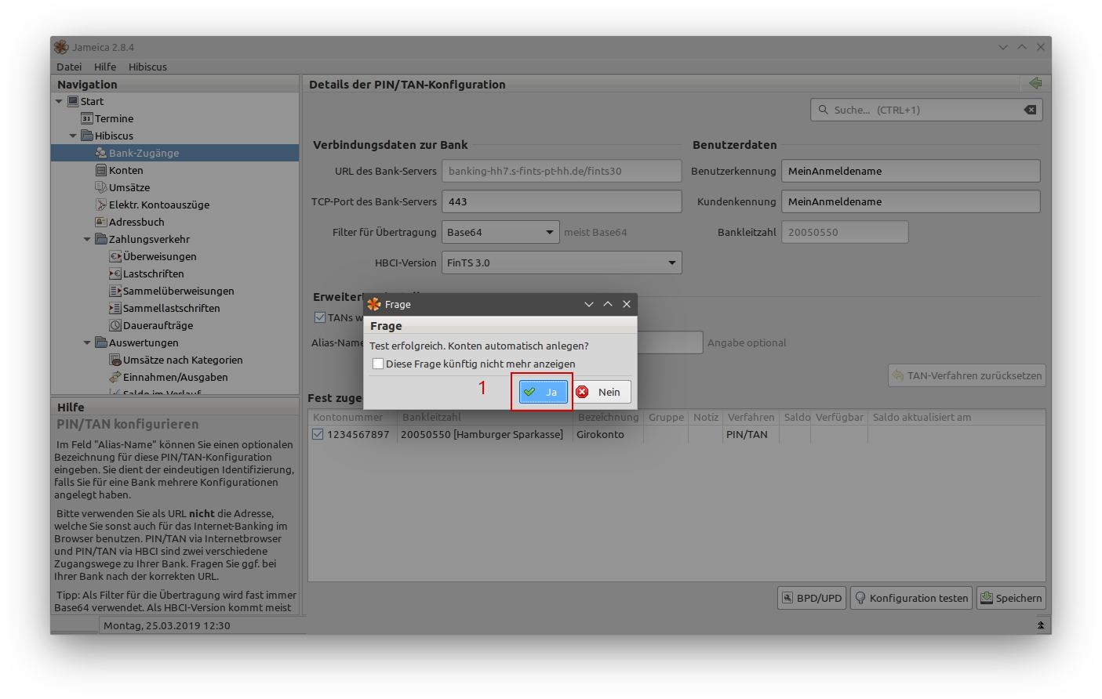Viewport: 1102px width, 699px height.
Task: Click the URL des Bank-Servers field
Action: [562, 171]
